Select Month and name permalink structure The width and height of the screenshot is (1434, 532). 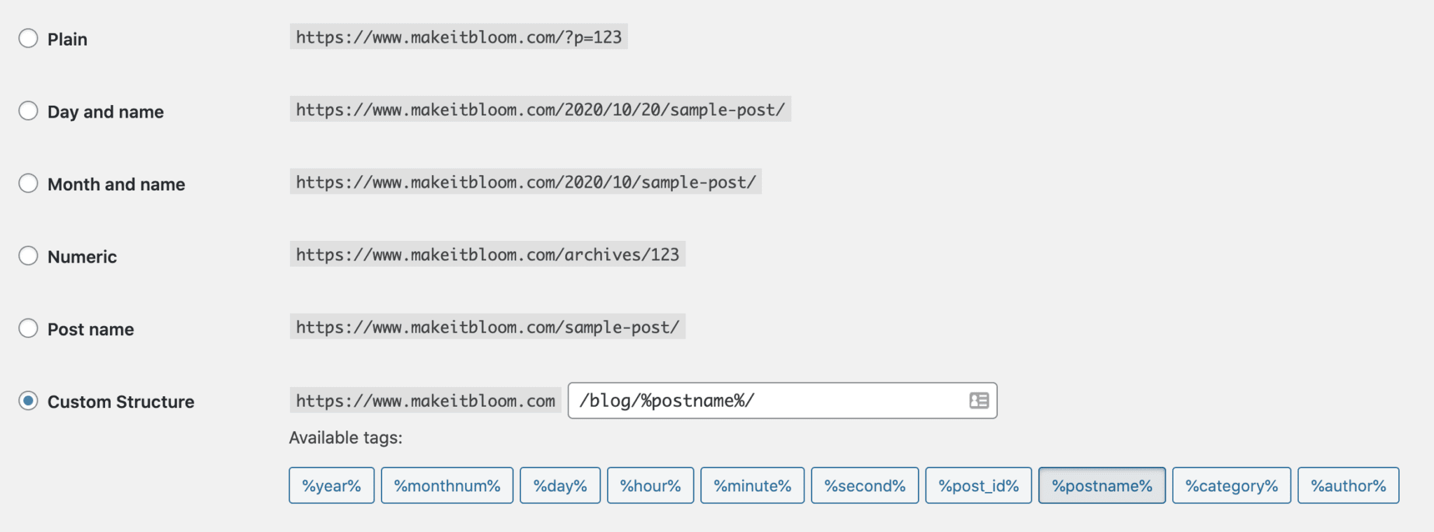[28, 183]
